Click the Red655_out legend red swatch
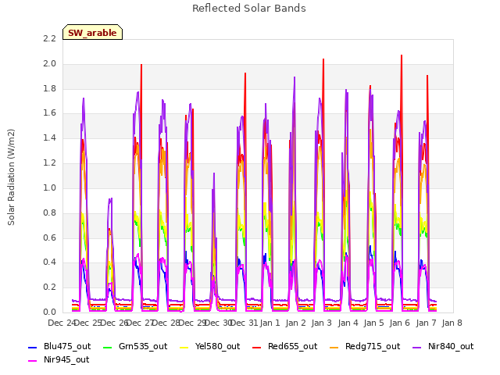This screenshot has height=375, width=500. [x=257, y=347]
